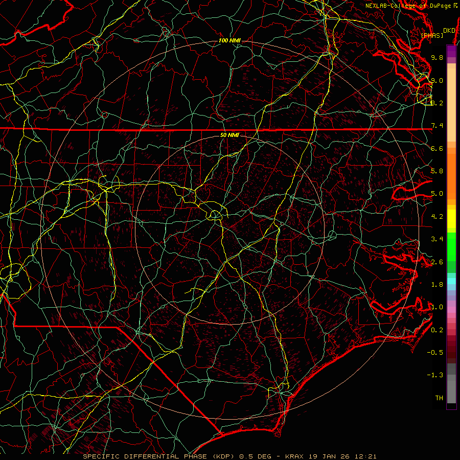
Task: Click the -1.3 scale value
Action: click(435, 375)
